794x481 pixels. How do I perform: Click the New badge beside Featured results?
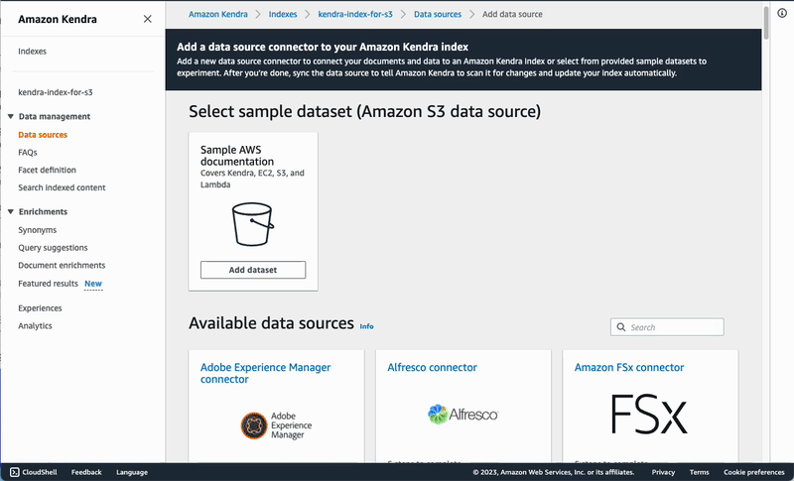93,284
